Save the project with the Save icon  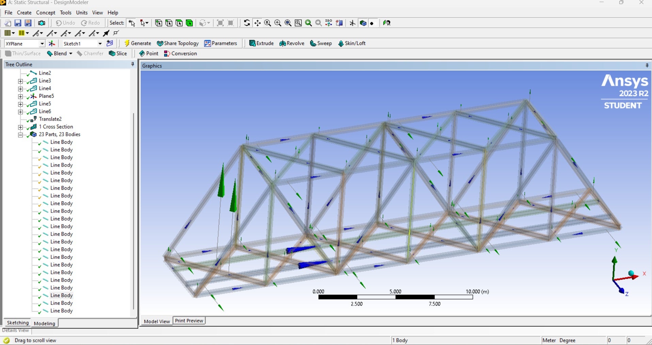pyautogui.click(x=18, y=23)
